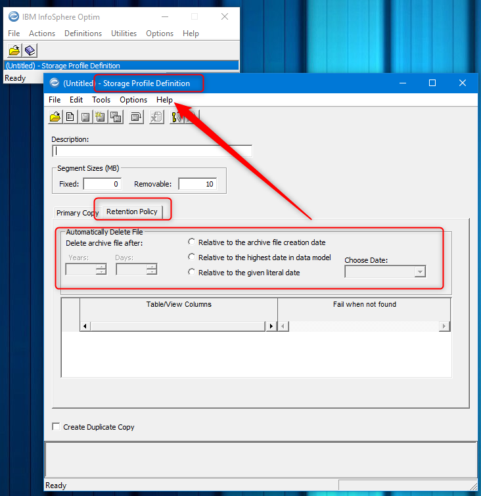
Task: Open Actions menu in the Optim main window
Action: tap(42, 34)
